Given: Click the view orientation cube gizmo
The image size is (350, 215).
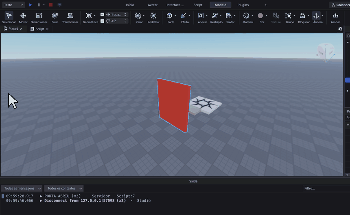Looking at the screenshot, I should [326, 53].
